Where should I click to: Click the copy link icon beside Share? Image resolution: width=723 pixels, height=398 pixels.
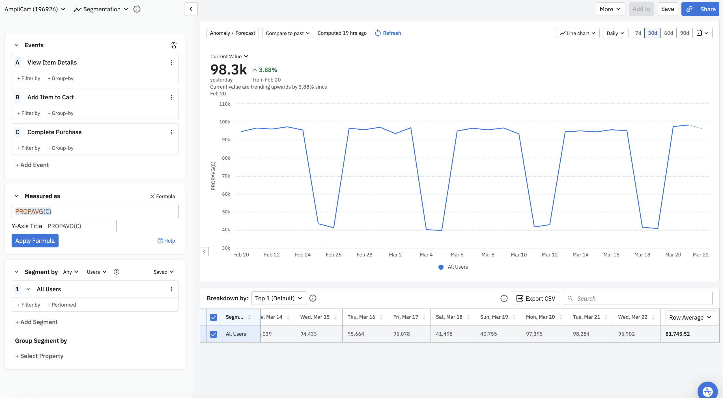pos(689,9)
